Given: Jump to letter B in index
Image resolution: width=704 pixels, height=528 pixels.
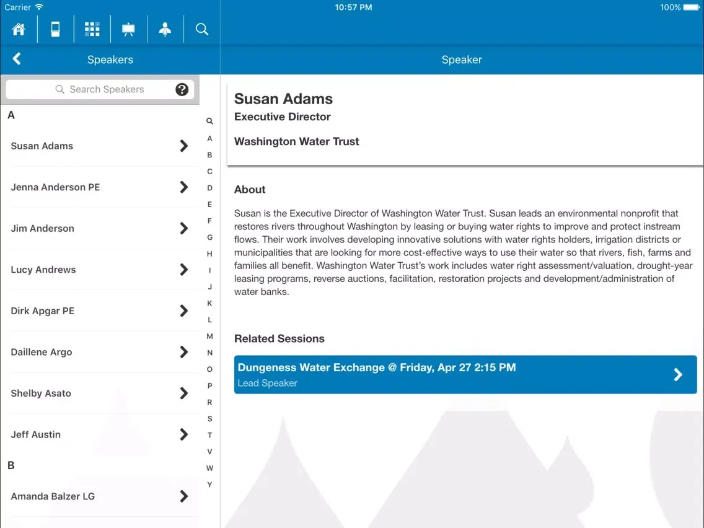Looking at the screenshot, I should pos(209,155).
